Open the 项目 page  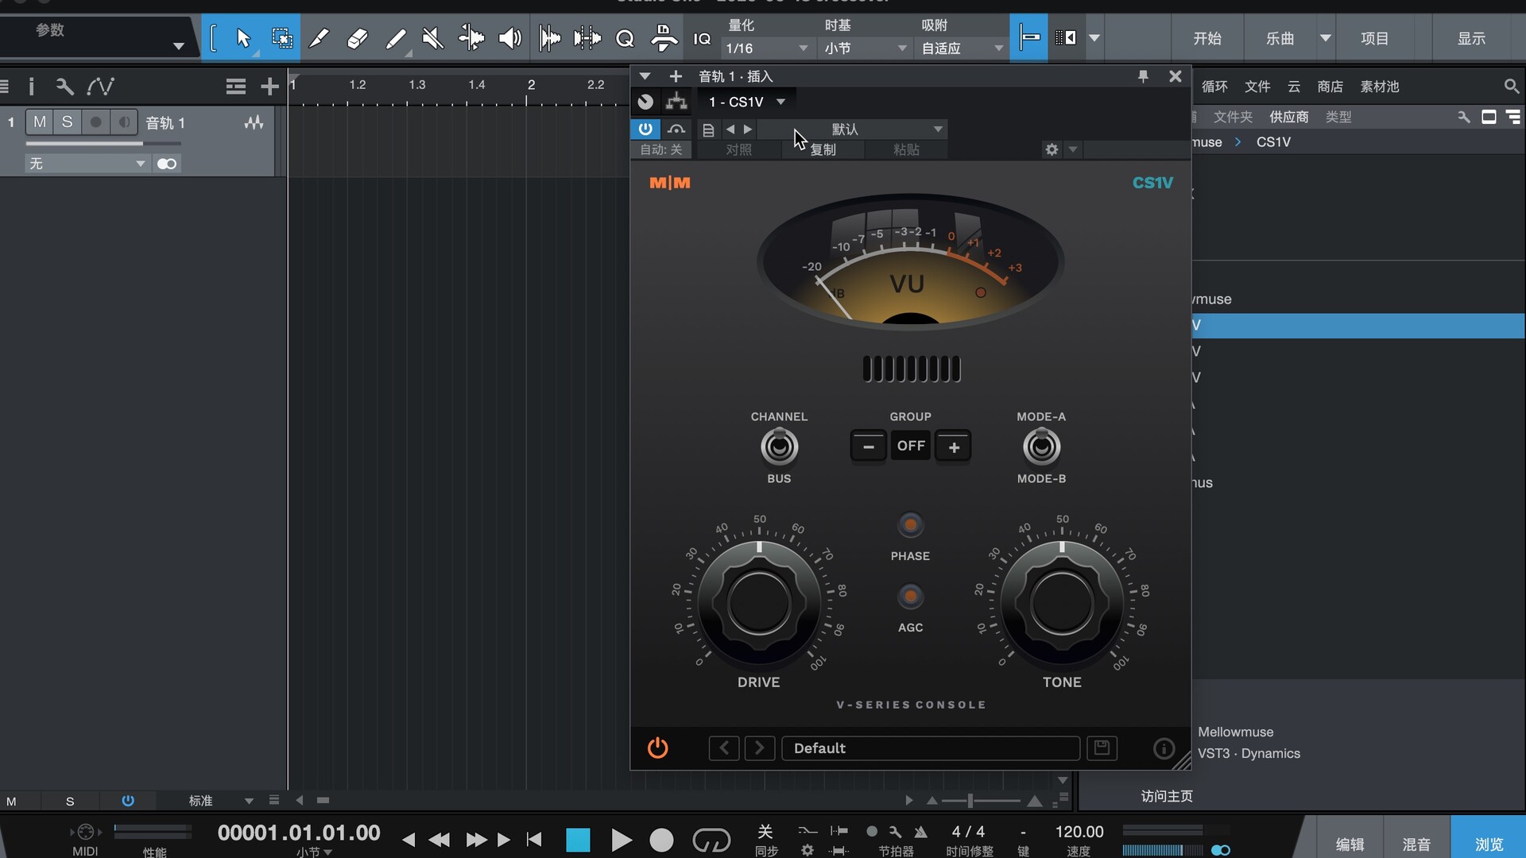[1374, 38]
